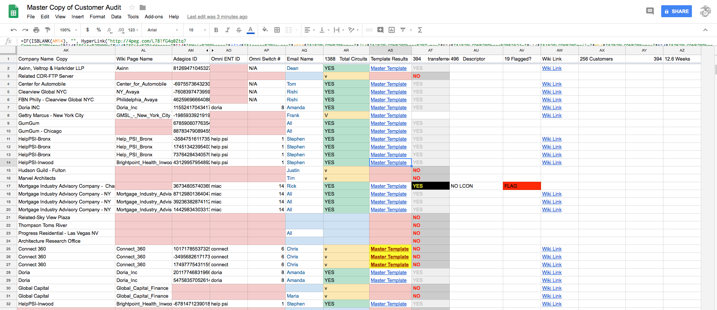The image size is (717, 310).
Task: Open the Sheets home icon
Action: (x=13, y=12)
